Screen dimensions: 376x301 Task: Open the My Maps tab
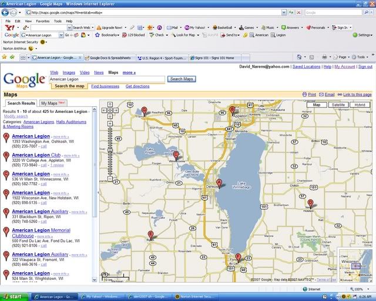53,103
